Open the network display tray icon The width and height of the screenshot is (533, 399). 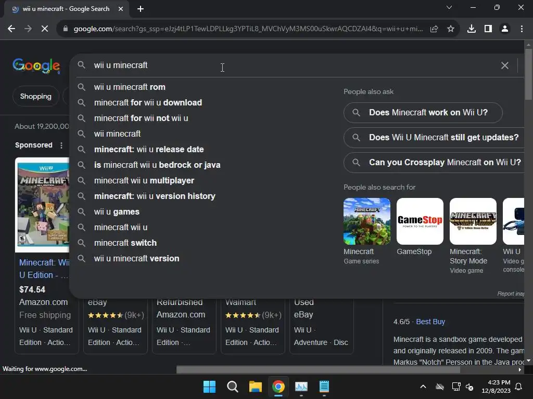click(x=456, y=387)
